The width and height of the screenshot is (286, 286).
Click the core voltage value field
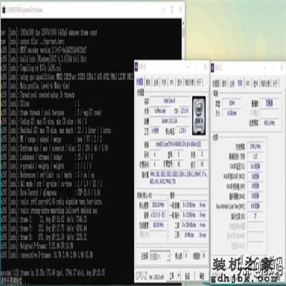pos(183,130)
